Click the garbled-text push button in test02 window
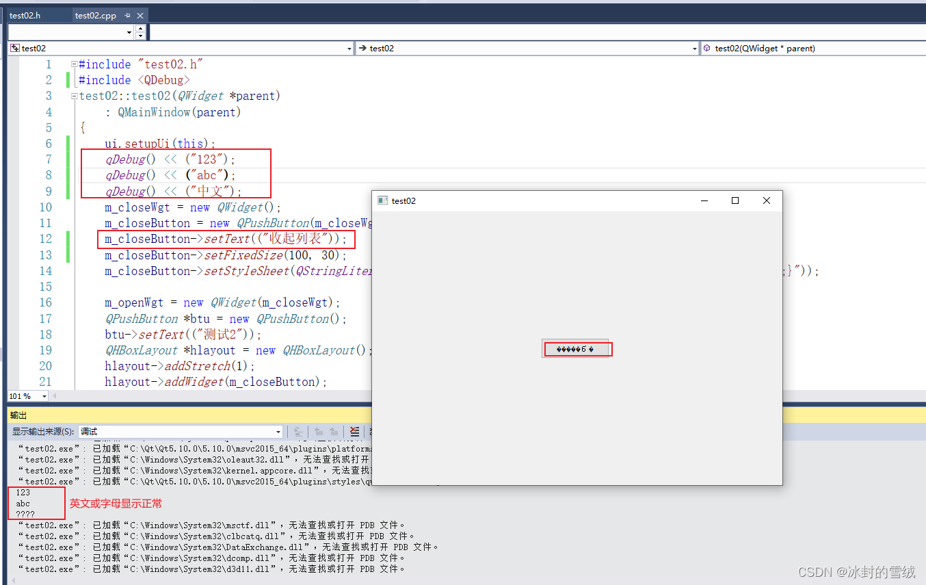Screen dimensions: 926x585 click(575, 349)
